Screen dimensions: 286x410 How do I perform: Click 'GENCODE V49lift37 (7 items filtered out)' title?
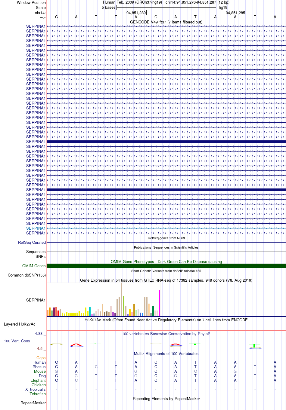[x=166, y=22]
